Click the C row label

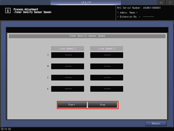pos(48,78)
